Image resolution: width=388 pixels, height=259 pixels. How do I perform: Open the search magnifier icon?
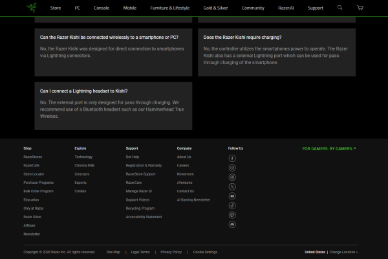pyautogui.click(x=339, y=8)
